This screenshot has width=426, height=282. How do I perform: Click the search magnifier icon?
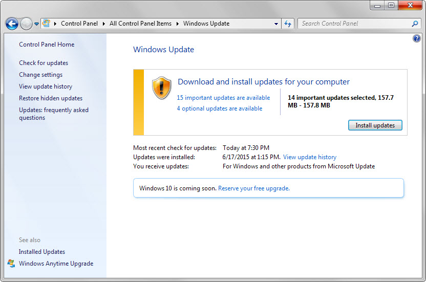pyautogui.click(x=415, y=24)
